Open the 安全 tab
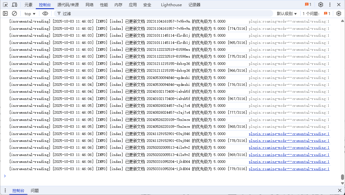The height and width of the screenshot is (195, 345). [147, 5]
